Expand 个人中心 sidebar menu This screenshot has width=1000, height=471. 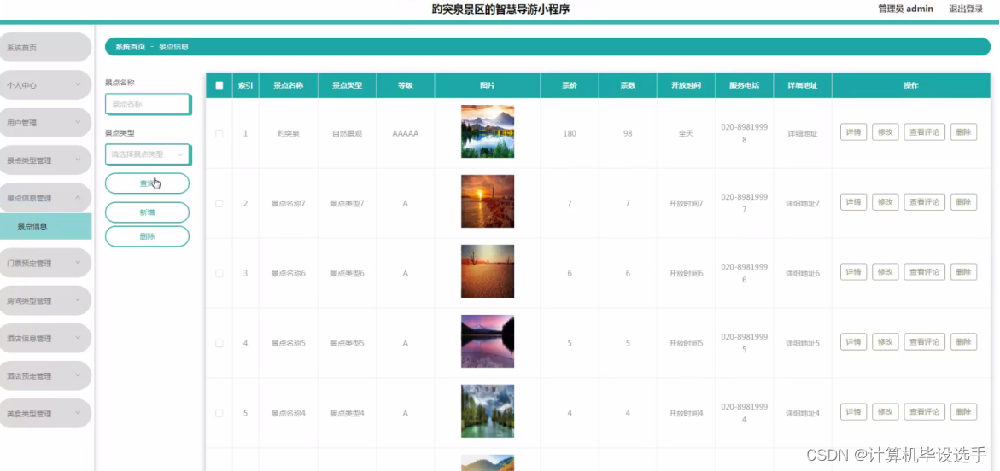click(45, 84)
